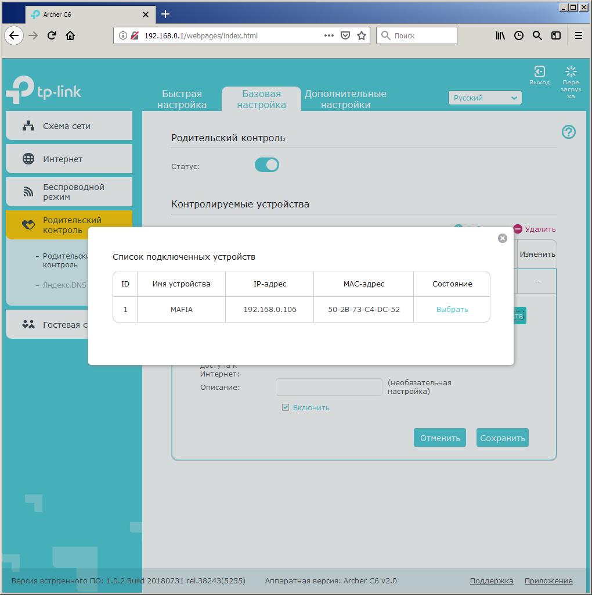Viewport: 592px width, 595px height.
Task: Reload the page with refresh icon
Action: (52, 35)
